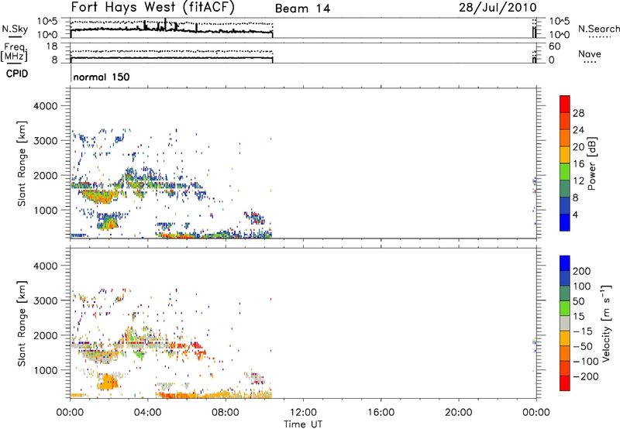This screenshot has height=429, width=620.
Task: Click the "Beam 14" label
Action: pos(302,9)
